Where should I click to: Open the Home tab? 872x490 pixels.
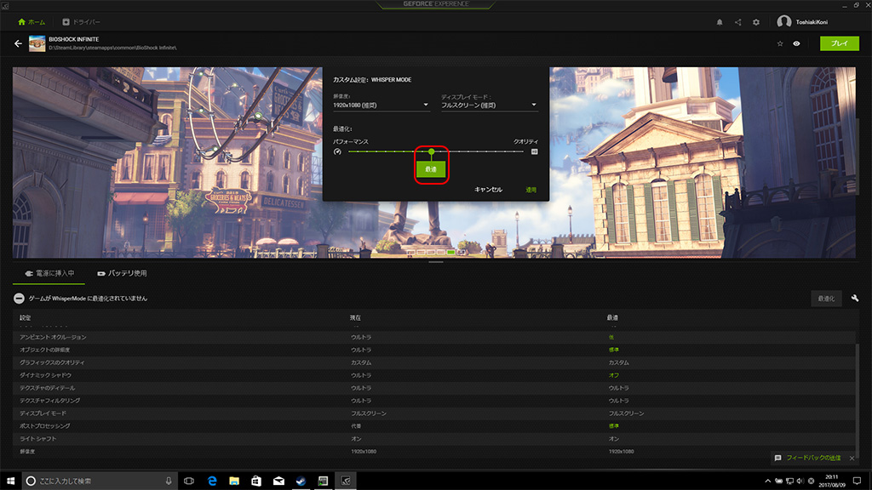[x=32, y=22]
